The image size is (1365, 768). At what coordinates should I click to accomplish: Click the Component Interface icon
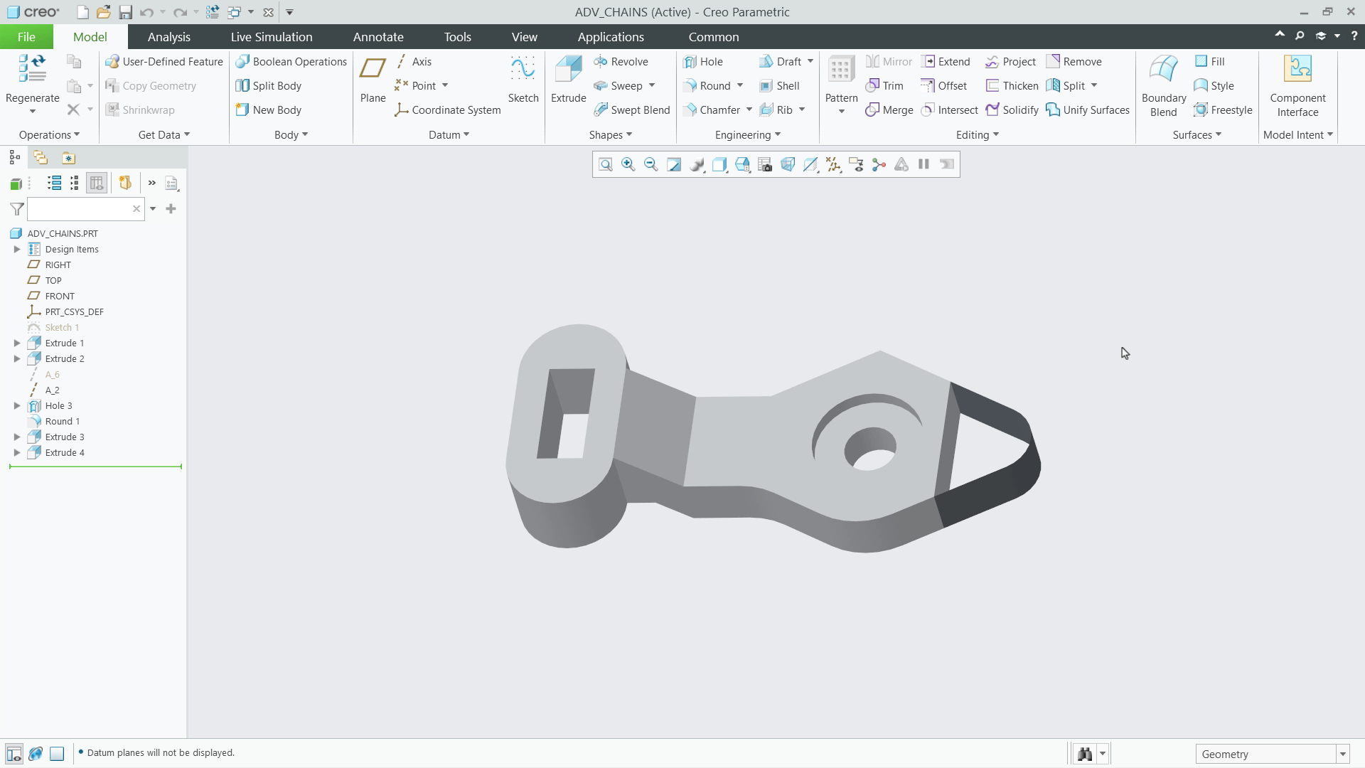click(1297, 69)
